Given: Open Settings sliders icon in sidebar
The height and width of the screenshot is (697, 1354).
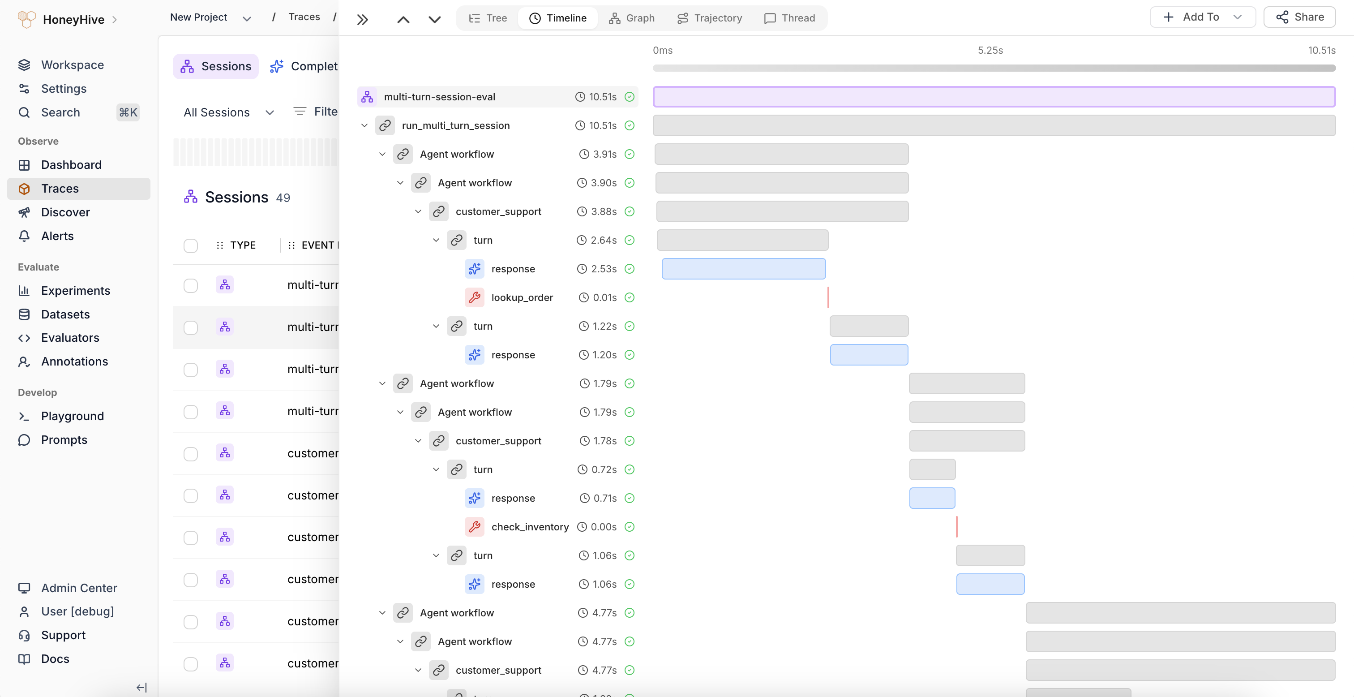Looking at the screenshot, I should 24,88.
